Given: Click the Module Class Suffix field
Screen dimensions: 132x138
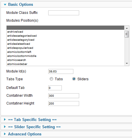Looking at the screenshot, I should pos(64,13).
